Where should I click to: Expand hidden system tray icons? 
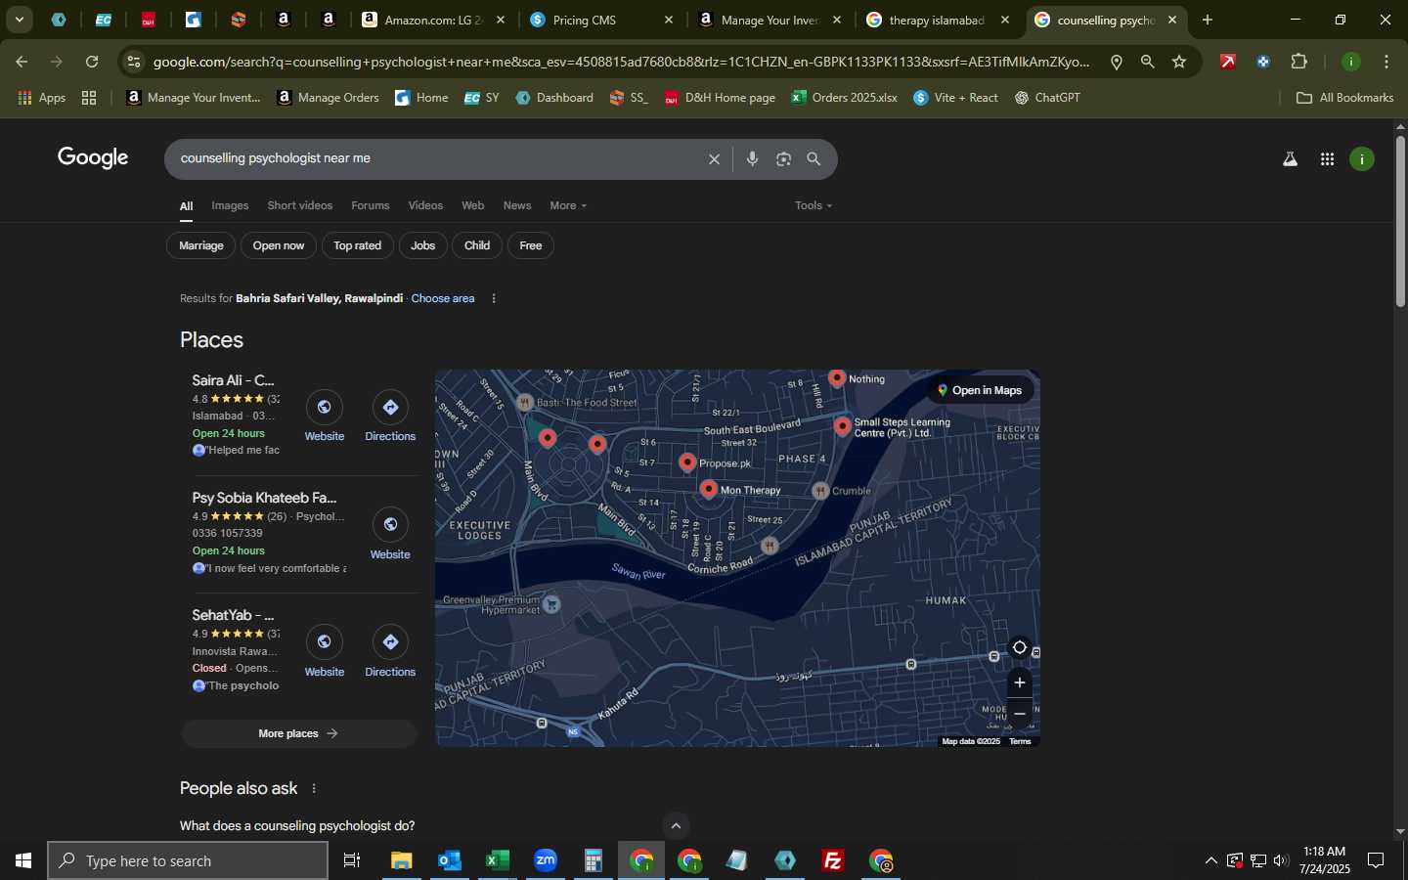click(1210, 860)
